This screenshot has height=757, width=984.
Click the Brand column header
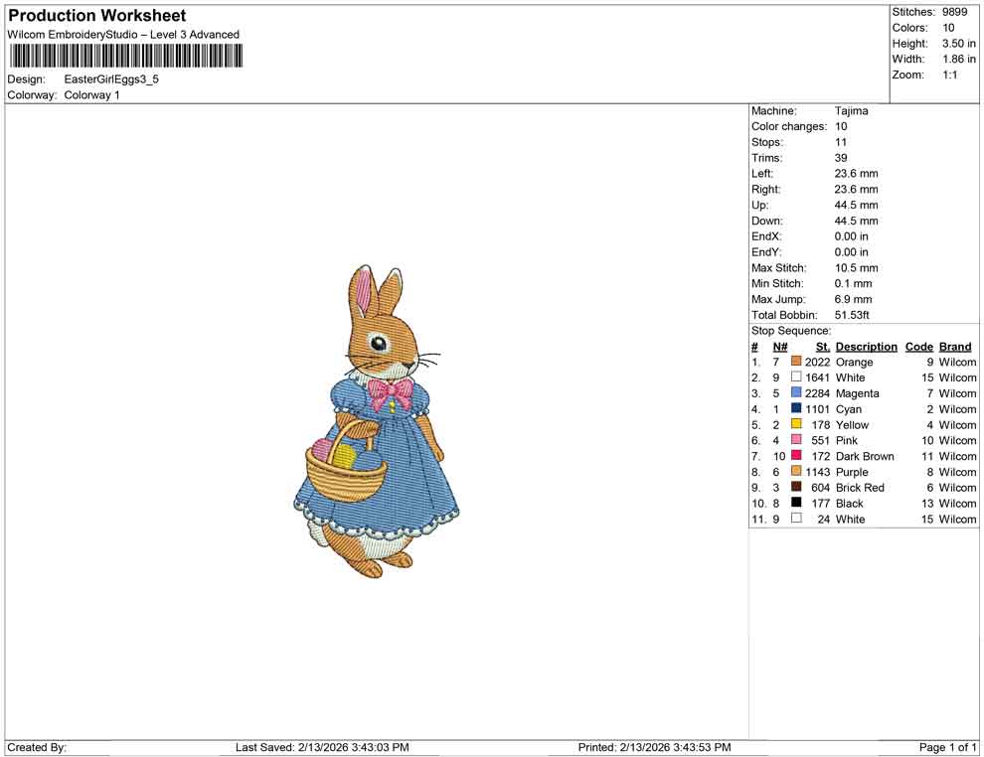(955, 347)
